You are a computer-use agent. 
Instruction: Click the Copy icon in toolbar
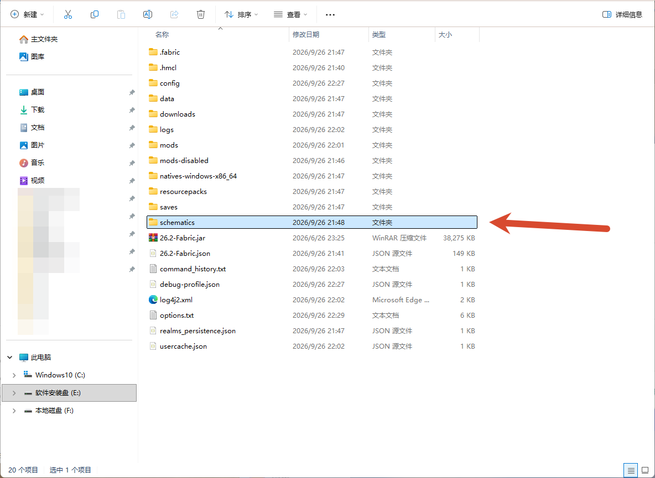point(95,14)
